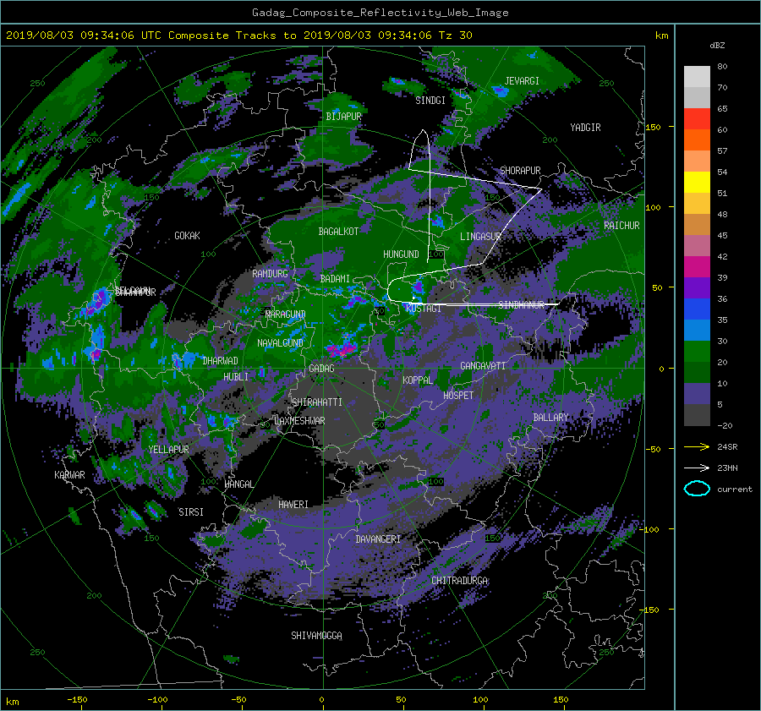761x711 pixels.
Task: Click the BIJAPUR city label
Action: point(343,117)
